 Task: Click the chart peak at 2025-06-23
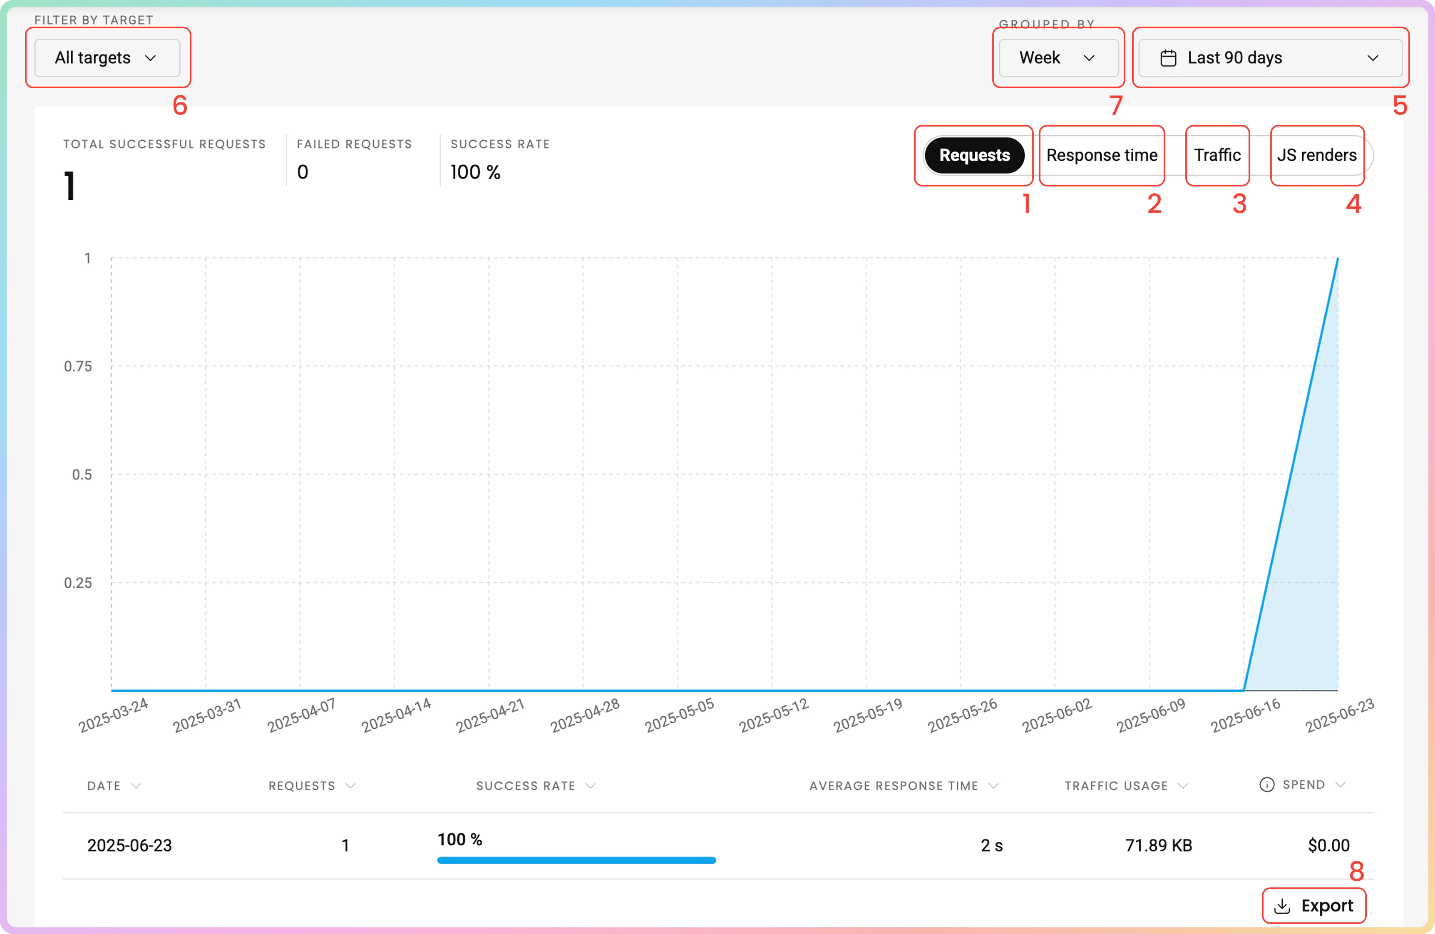1337,258
